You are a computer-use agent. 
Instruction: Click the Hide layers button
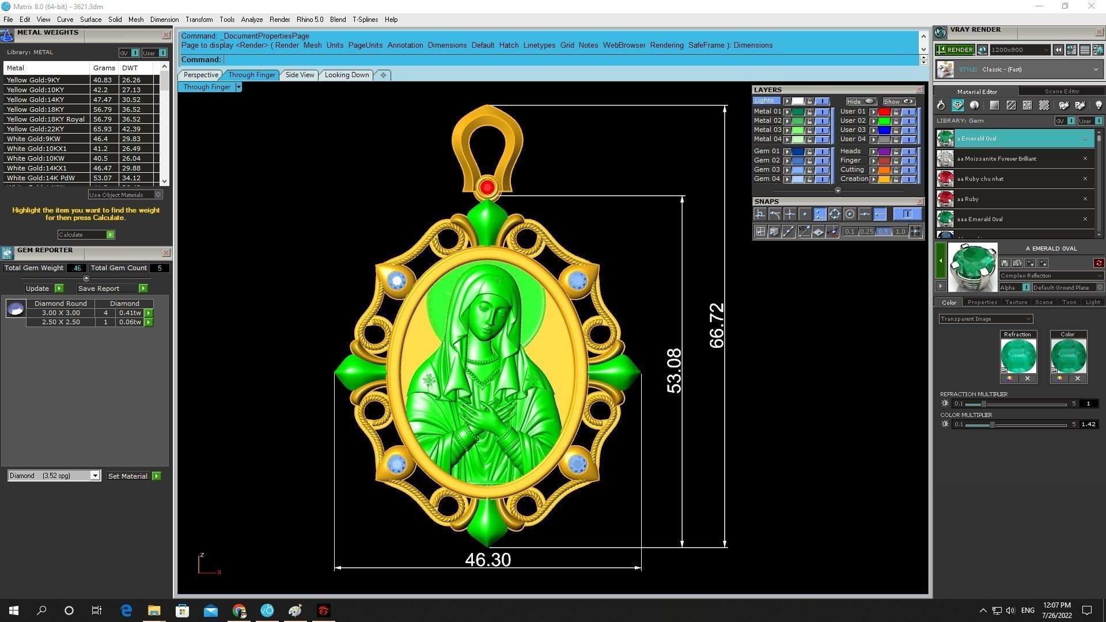pos(861,101)
